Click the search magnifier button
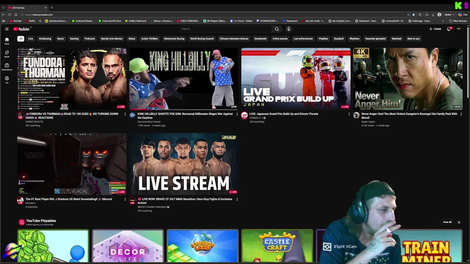The image size is (470, 264). coord(277,29)
